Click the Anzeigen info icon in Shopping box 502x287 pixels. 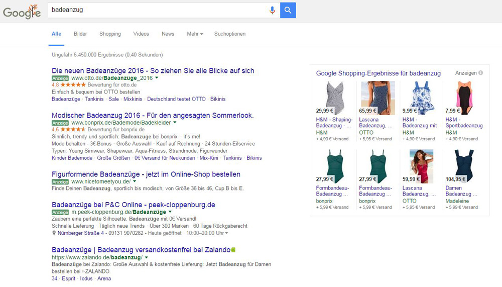point(480,73)
